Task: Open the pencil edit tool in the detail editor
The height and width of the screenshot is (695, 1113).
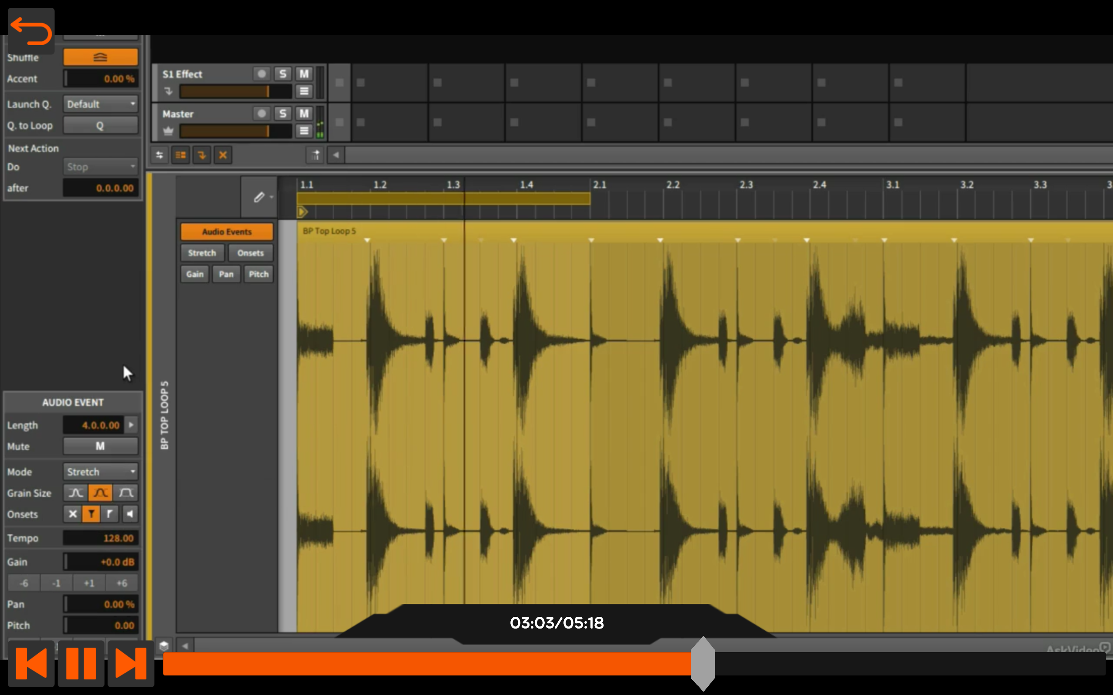Action: pos(260,196)
